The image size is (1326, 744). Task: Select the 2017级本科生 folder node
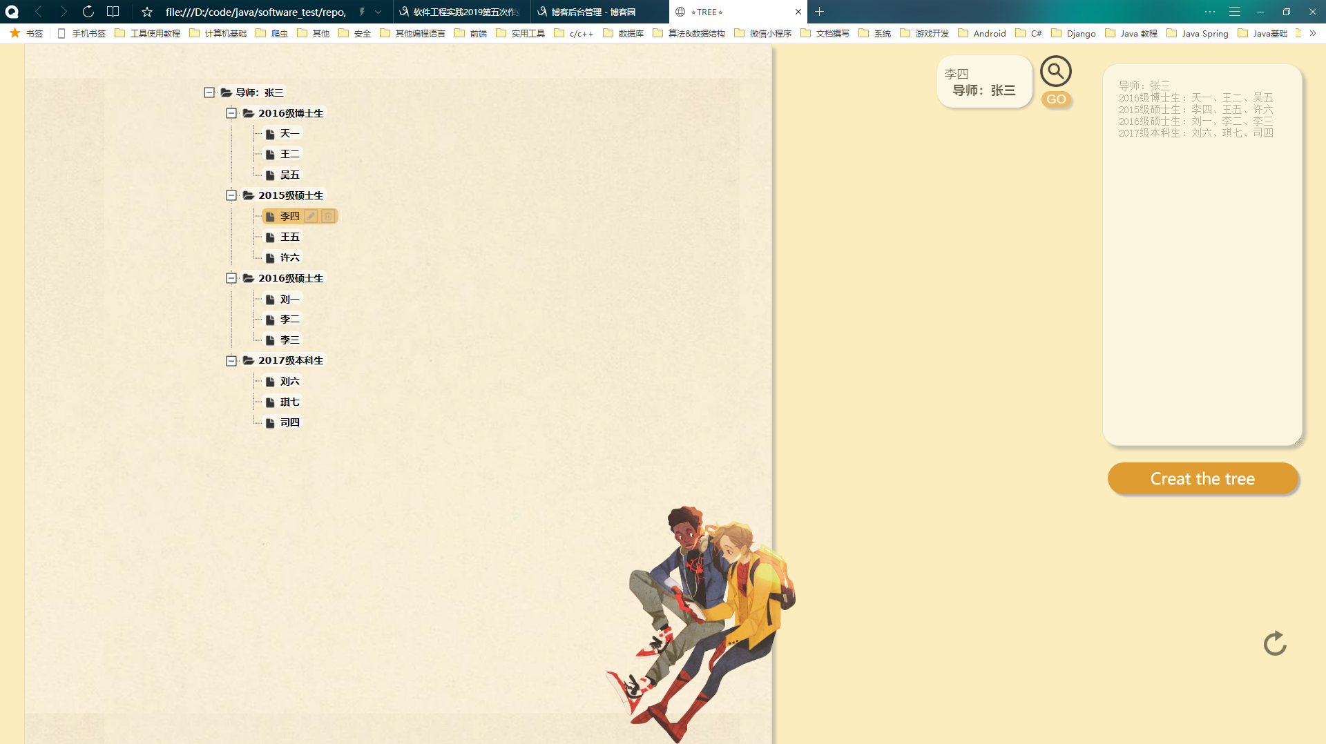click(283, 360)
